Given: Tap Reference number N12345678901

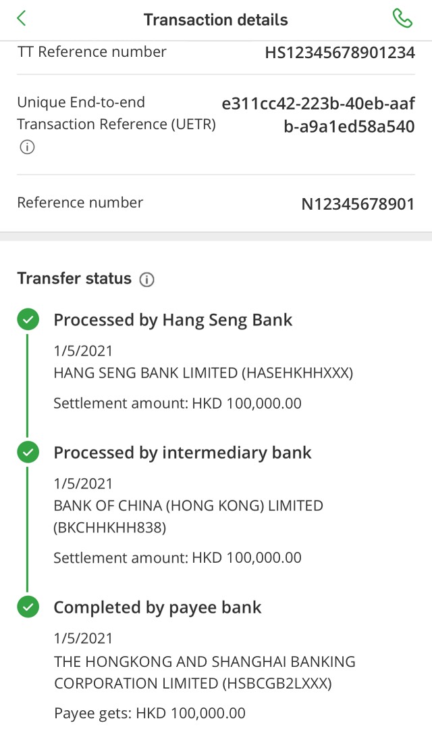Looking at the screenshot, I should tap(358, 204).
